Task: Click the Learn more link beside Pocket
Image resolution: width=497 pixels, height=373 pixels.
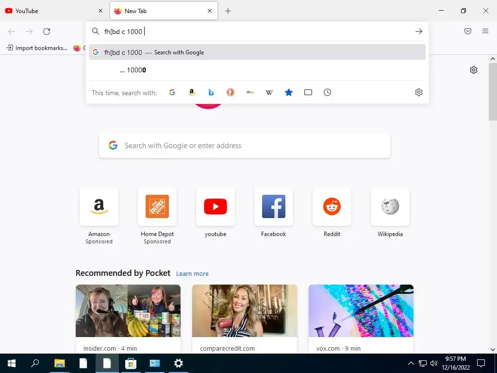Action: 192,274
